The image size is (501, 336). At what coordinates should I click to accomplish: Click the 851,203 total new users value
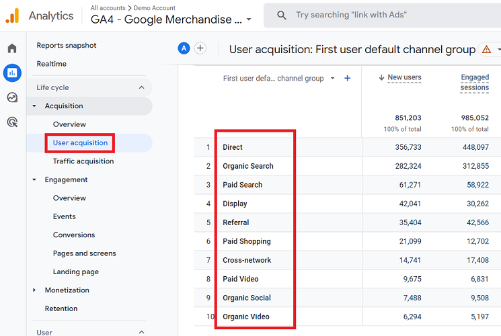click(408, 118)
